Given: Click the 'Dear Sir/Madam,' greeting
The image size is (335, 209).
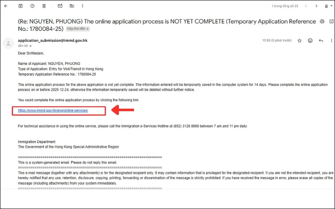Looking at the screenshot, I should (31, 54).
